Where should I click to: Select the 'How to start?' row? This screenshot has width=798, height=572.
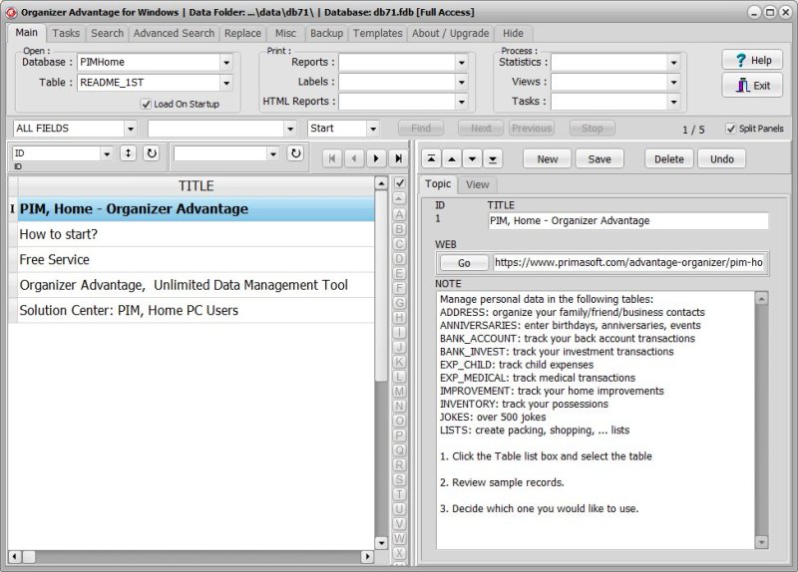(x=196, y=234)
